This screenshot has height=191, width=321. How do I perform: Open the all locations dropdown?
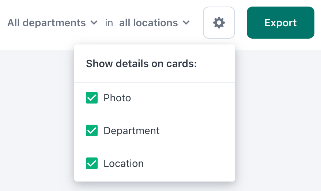point(155,23)
